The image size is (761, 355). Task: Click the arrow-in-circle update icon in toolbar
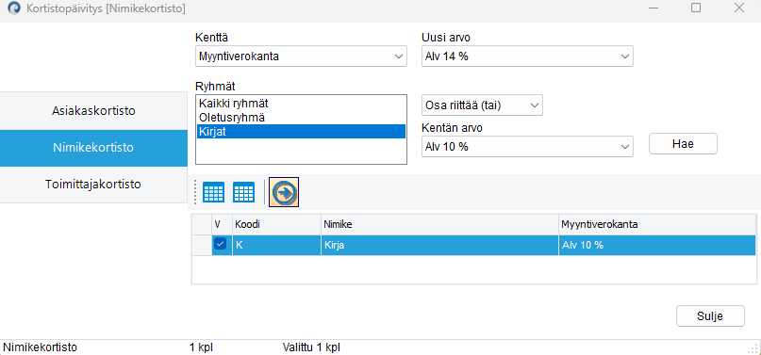point(284,192)
